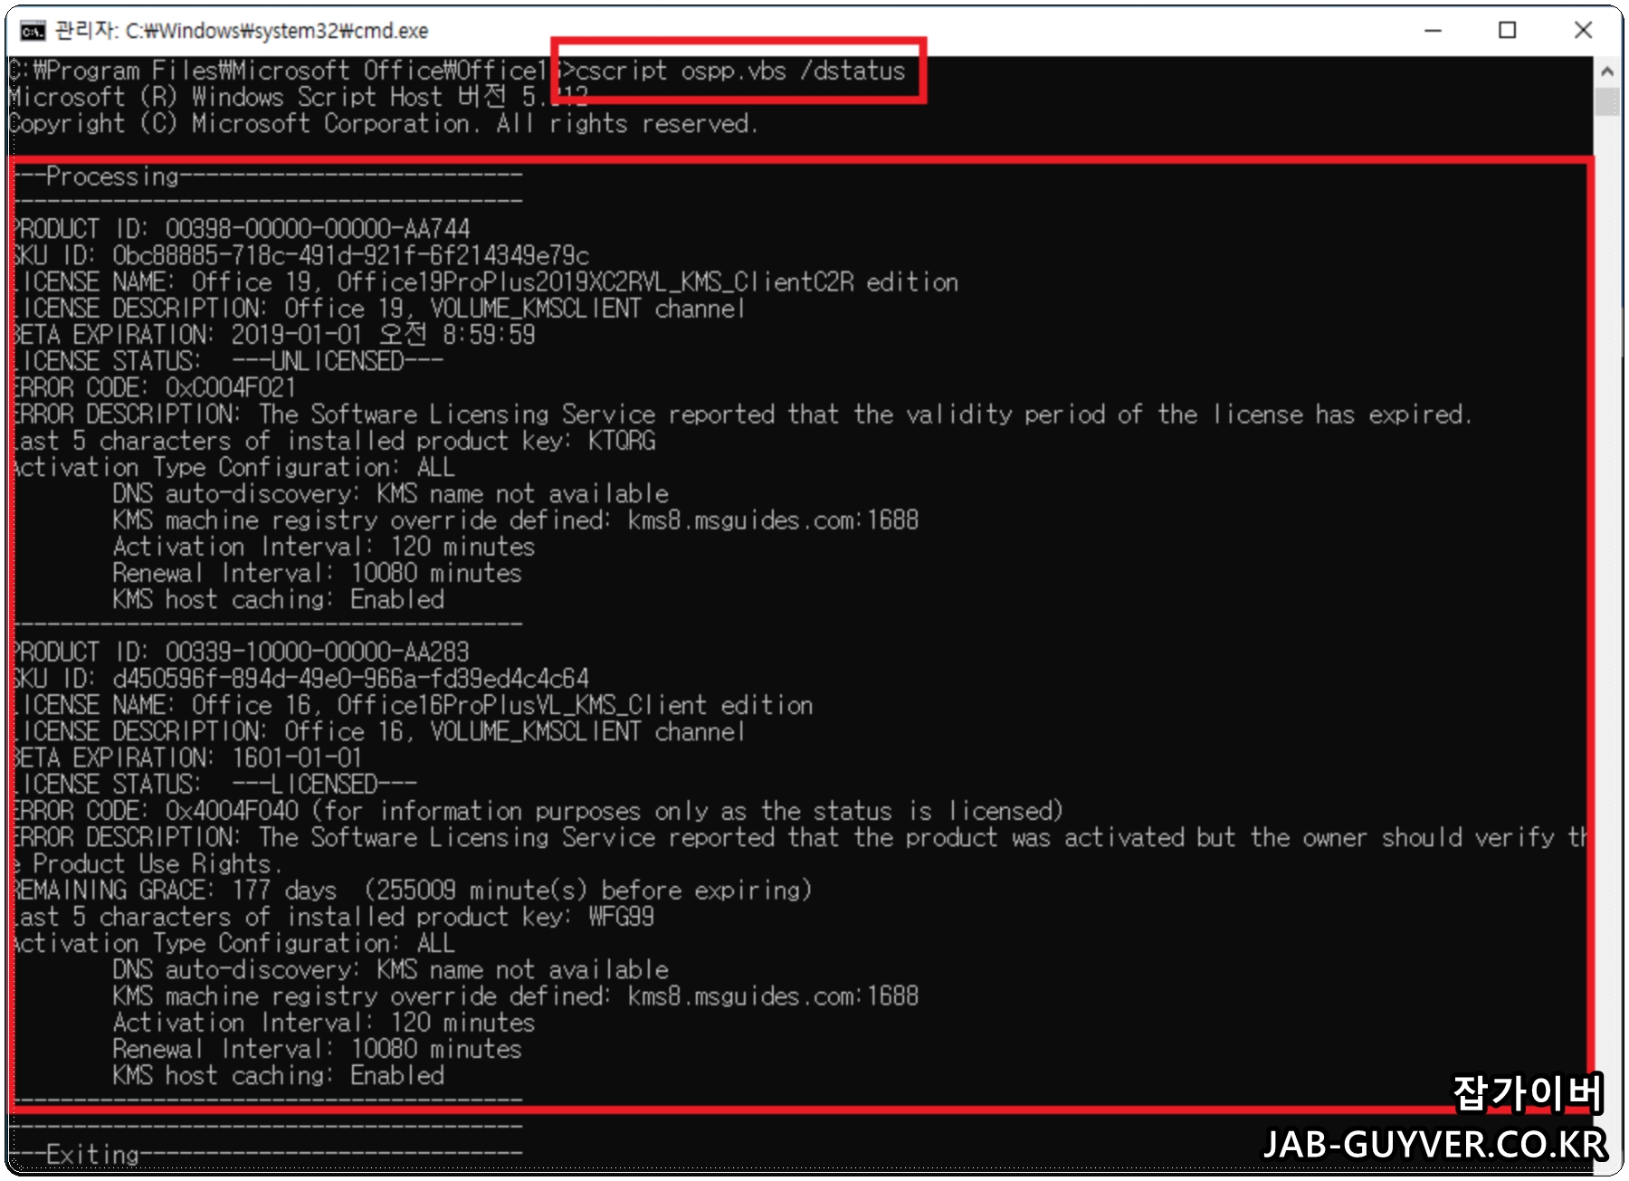Click product key line ending WFG99
Viewport: 1629px width, 1181px height.
(333, 917)
